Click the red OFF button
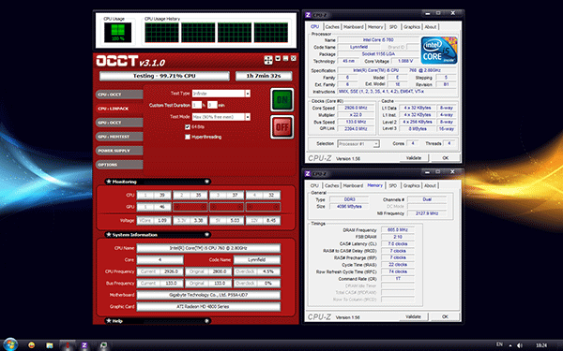563x351 pixels. [x=281, y=127]
